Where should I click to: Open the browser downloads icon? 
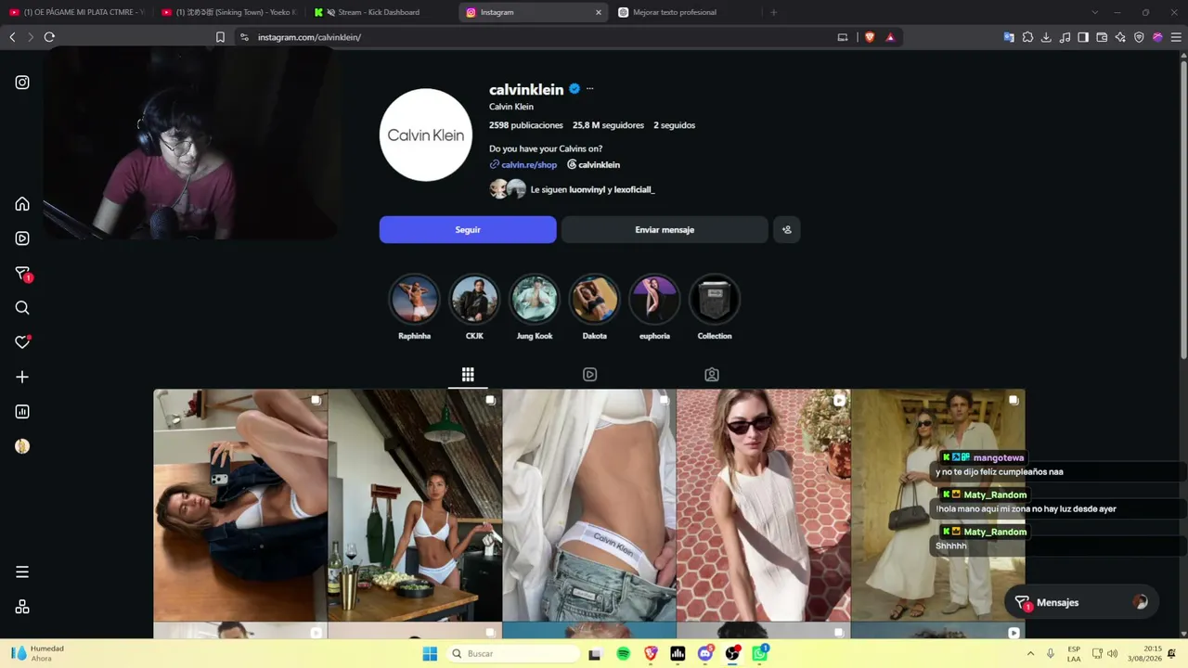point(1046,37)
